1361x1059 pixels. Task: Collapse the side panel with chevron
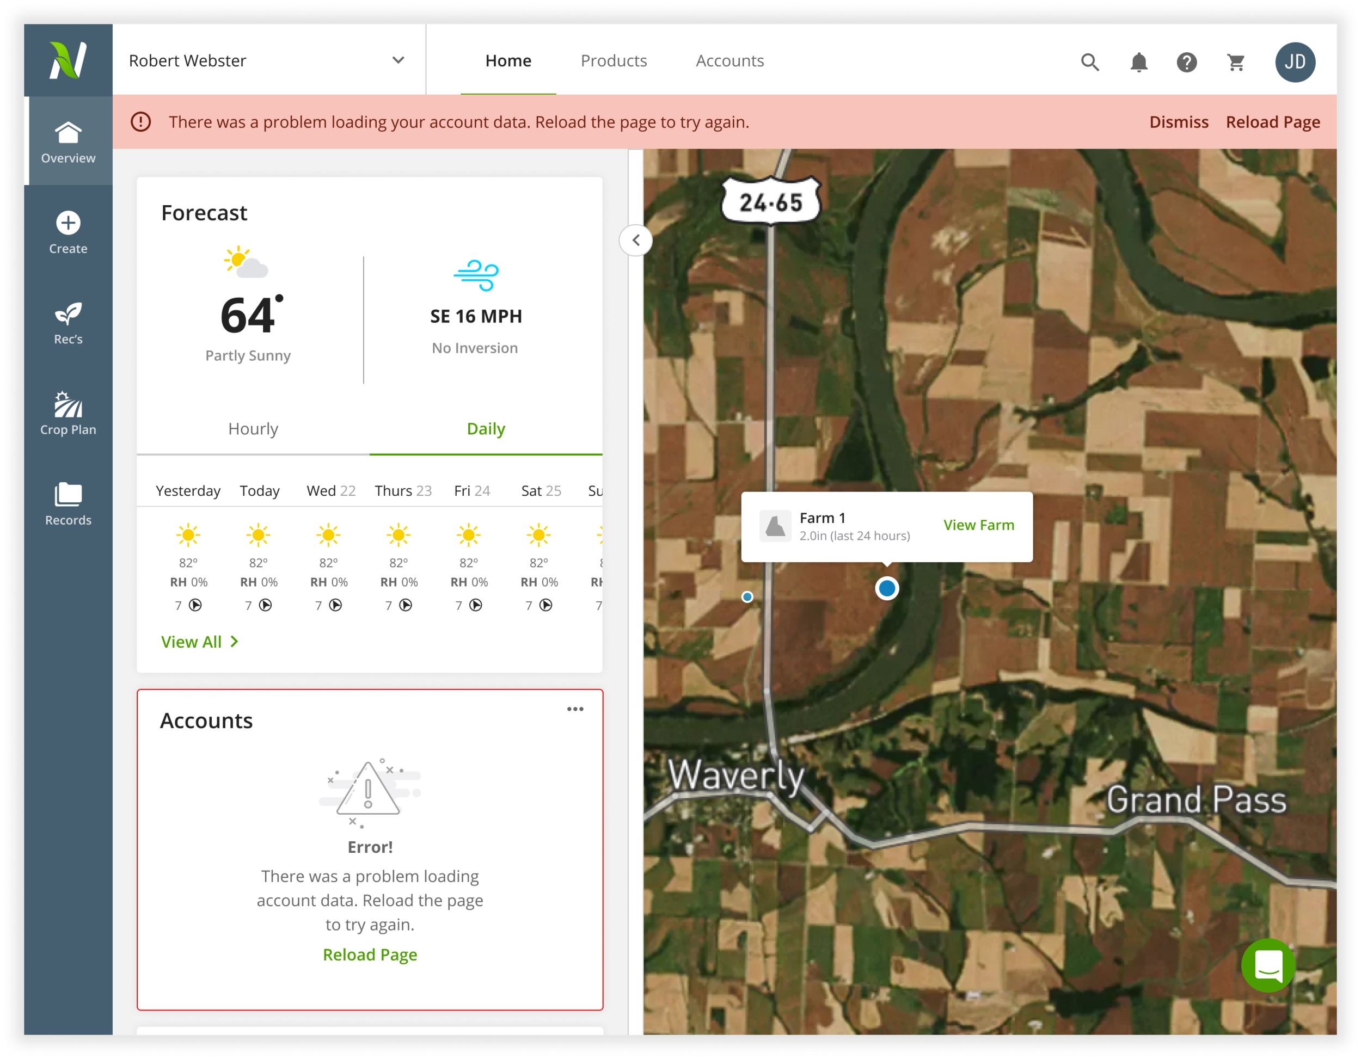coord(636,240)
